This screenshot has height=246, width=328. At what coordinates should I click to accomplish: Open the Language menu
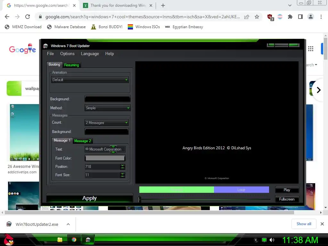point(90,53)
